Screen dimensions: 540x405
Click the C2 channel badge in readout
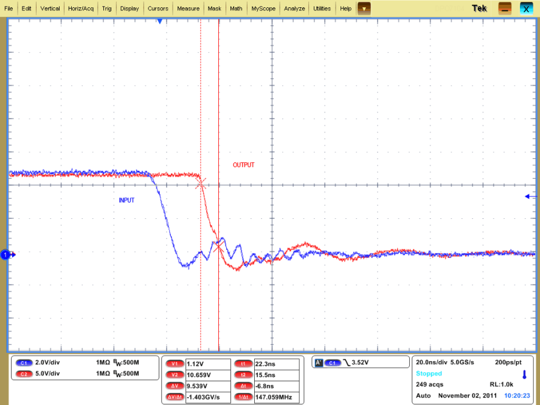pyautogui.click(x=24, y=373)
